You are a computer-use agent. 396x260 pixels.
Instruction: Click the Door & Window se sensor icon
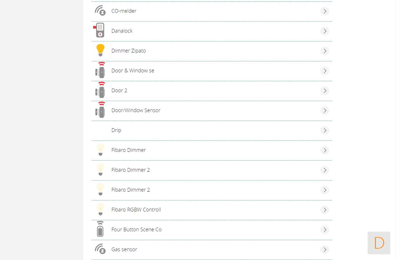[100, 70]
